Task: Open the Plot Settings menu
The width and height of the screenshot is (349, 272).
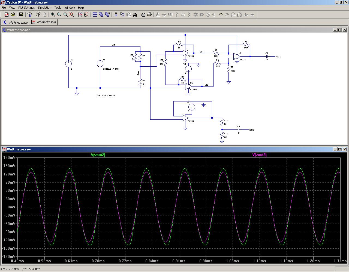Action: [26, 8]
